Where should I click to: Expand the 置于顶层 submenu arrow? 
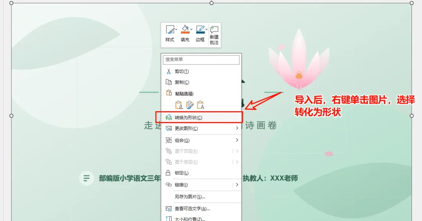237,151
